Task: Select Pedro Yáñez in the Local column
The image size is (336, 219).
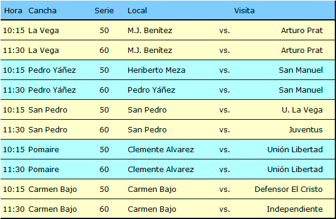Action: pos(151,90)
